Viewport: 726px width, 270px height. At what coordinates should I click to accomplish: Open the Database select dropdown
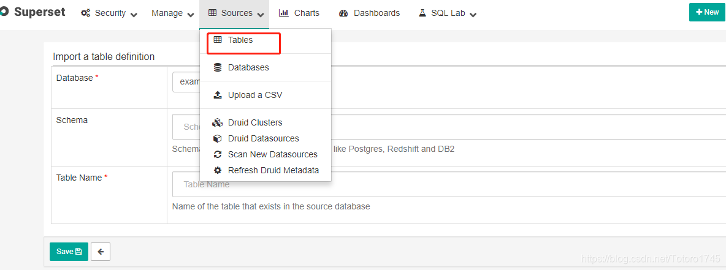click(186, 82)
